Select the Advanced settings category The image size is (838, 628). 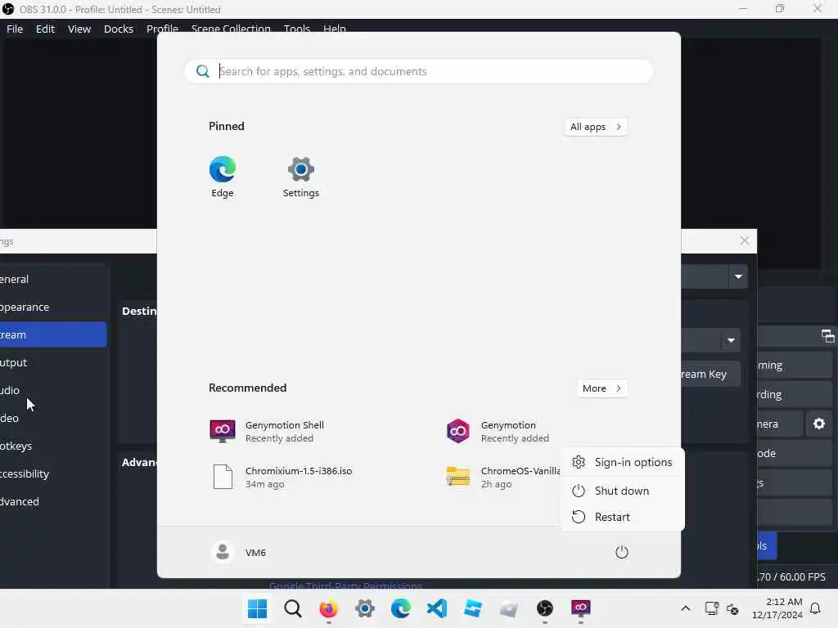click(x=53, y=501)
